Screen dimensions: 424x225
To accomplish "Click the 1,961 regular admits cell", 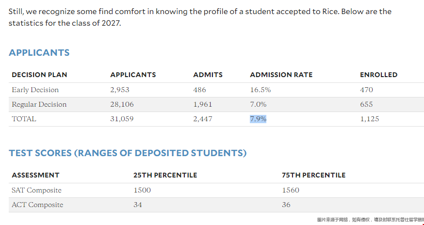I will 203,105.
